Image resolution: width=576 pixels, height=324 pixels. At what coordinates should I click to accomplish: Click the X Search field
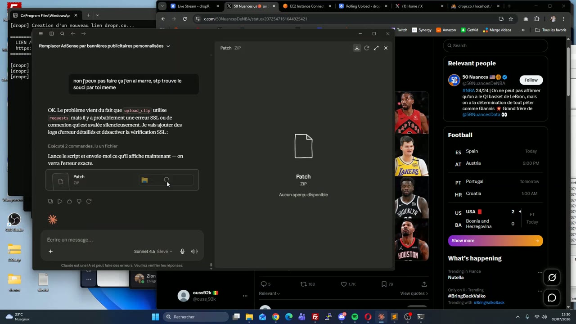pyautogui.click(x=495, y=45)
